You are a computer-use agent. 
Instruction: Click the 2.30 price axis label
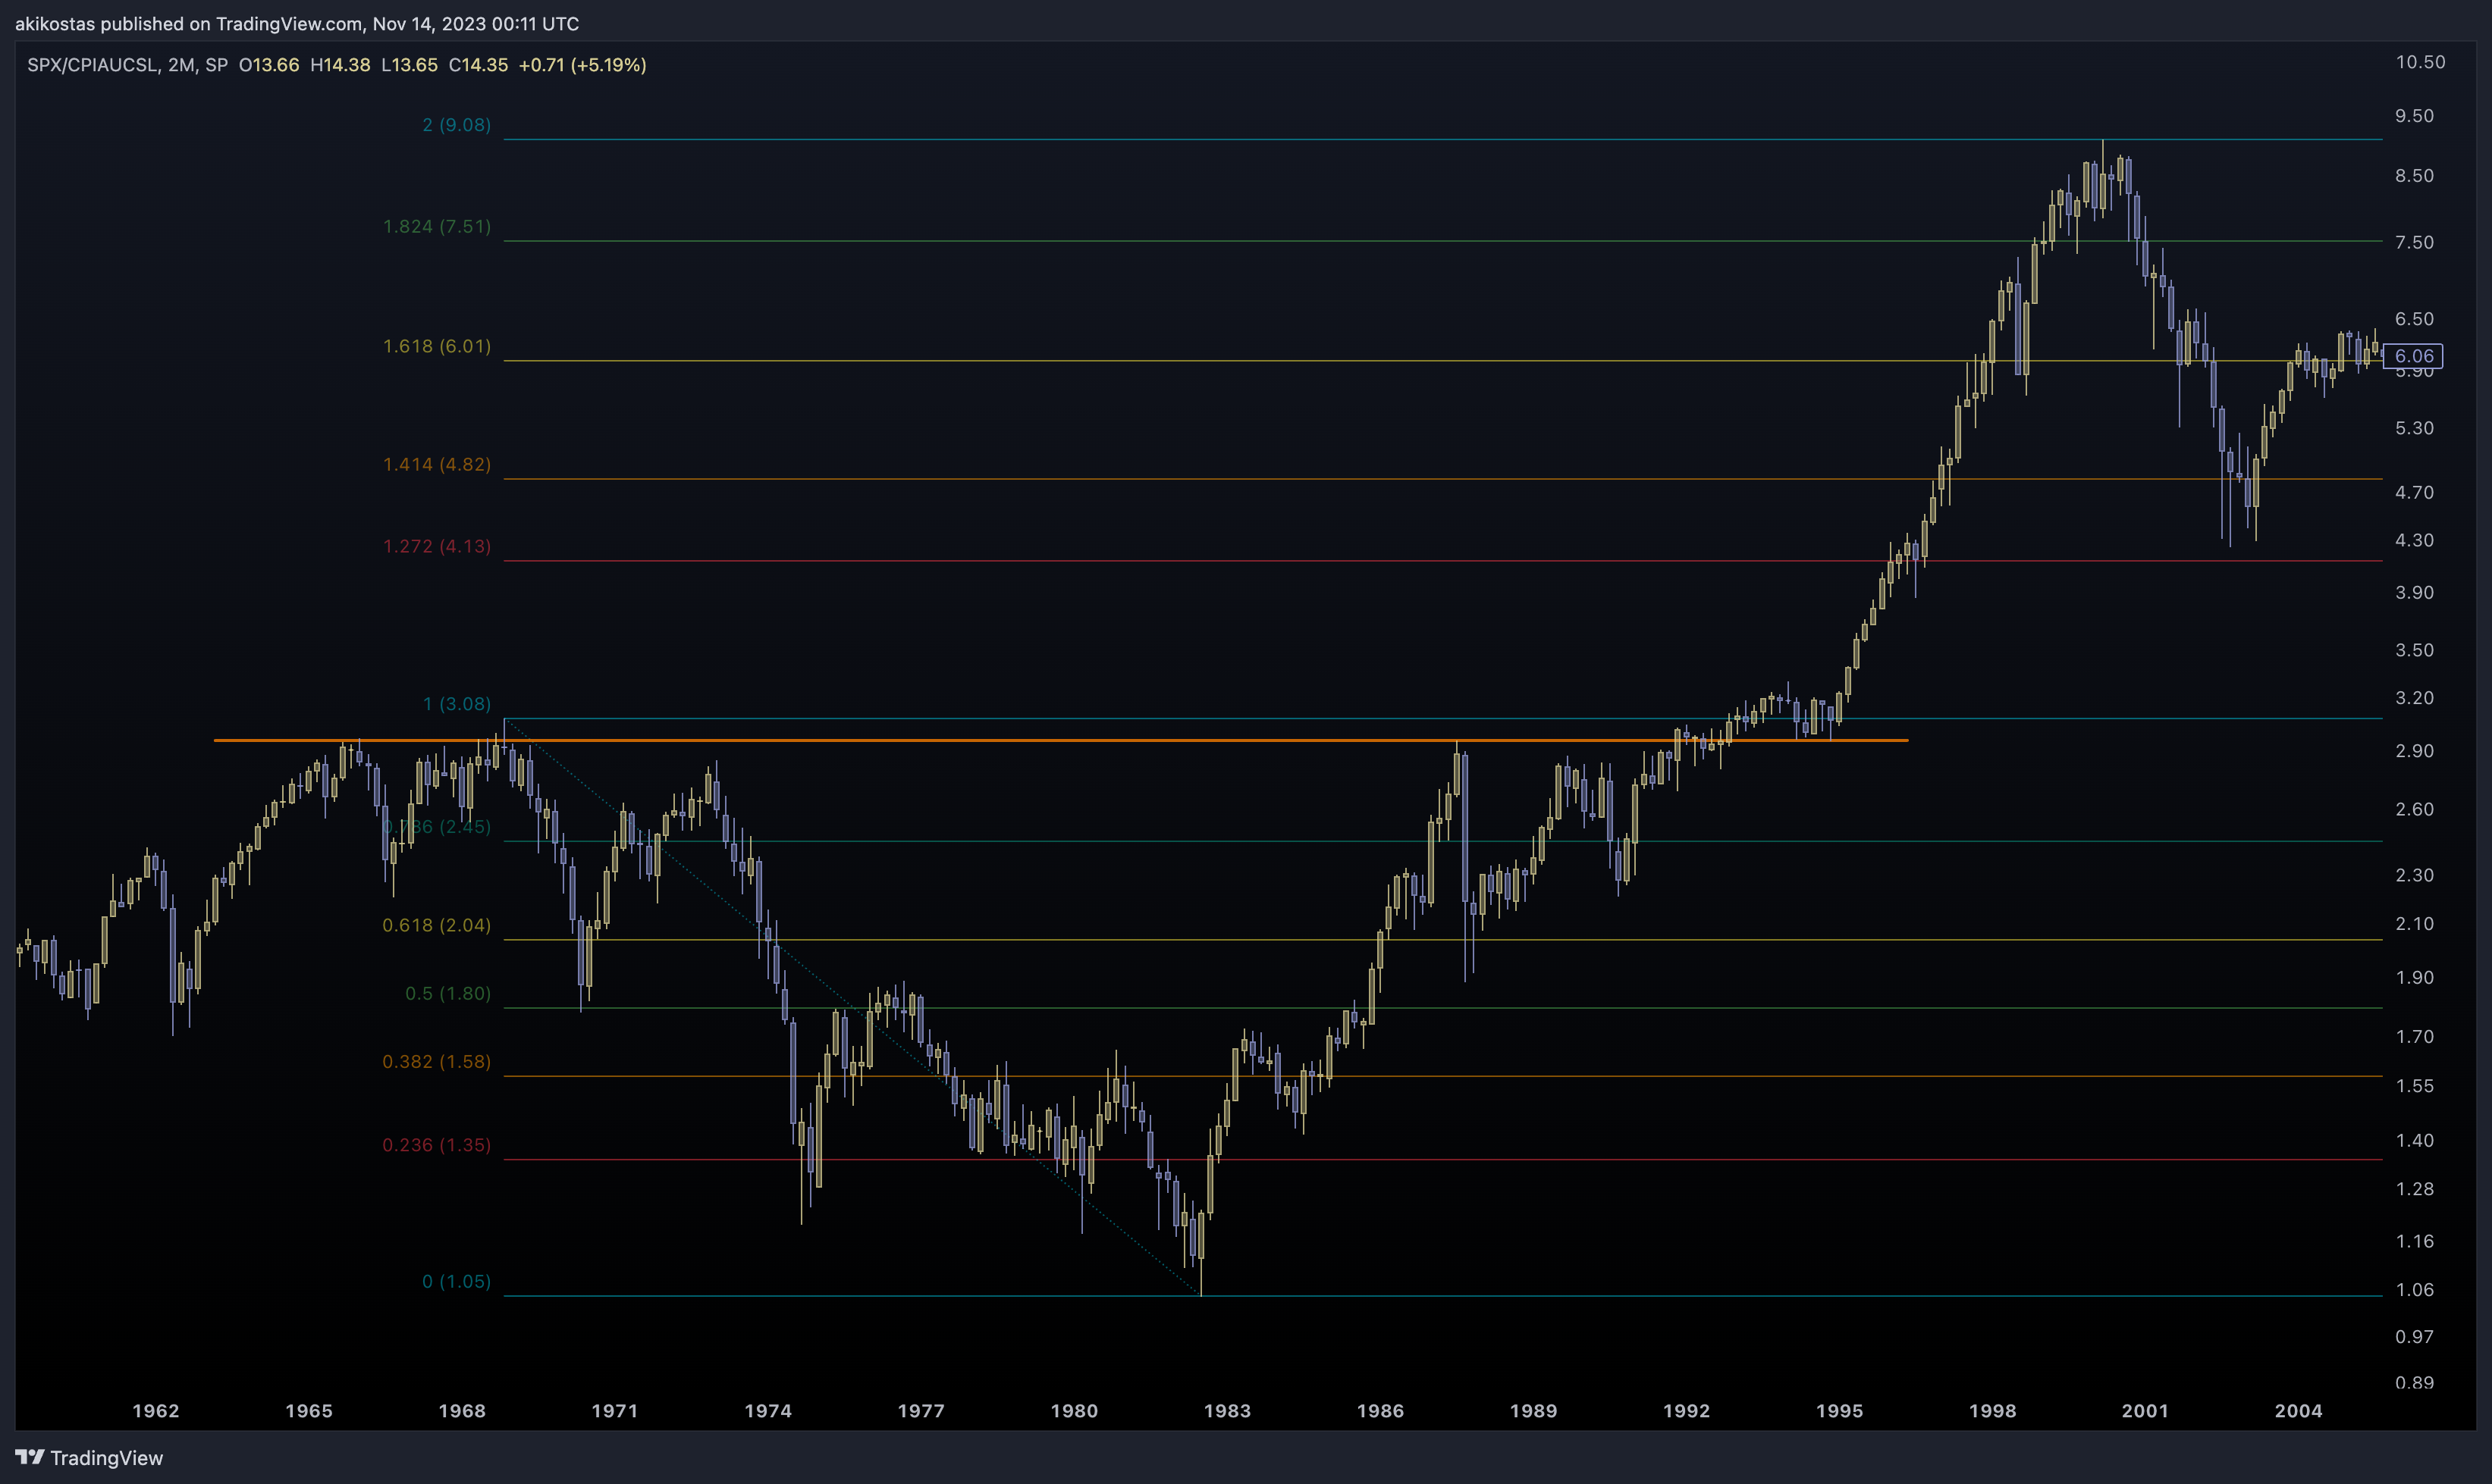(2414, 875)
